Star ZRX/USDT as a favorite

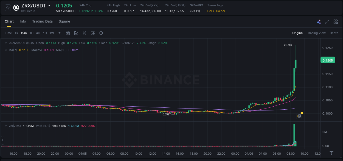coord(7,8)
